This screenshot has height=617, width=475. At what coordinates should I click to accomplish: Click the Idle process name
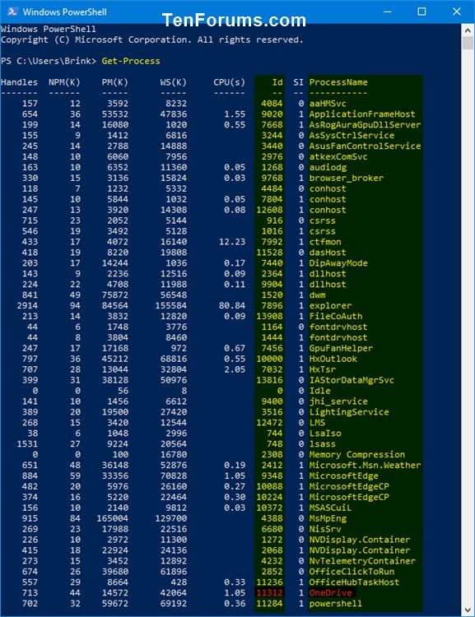pyautogui.click(x=319, y=390)
